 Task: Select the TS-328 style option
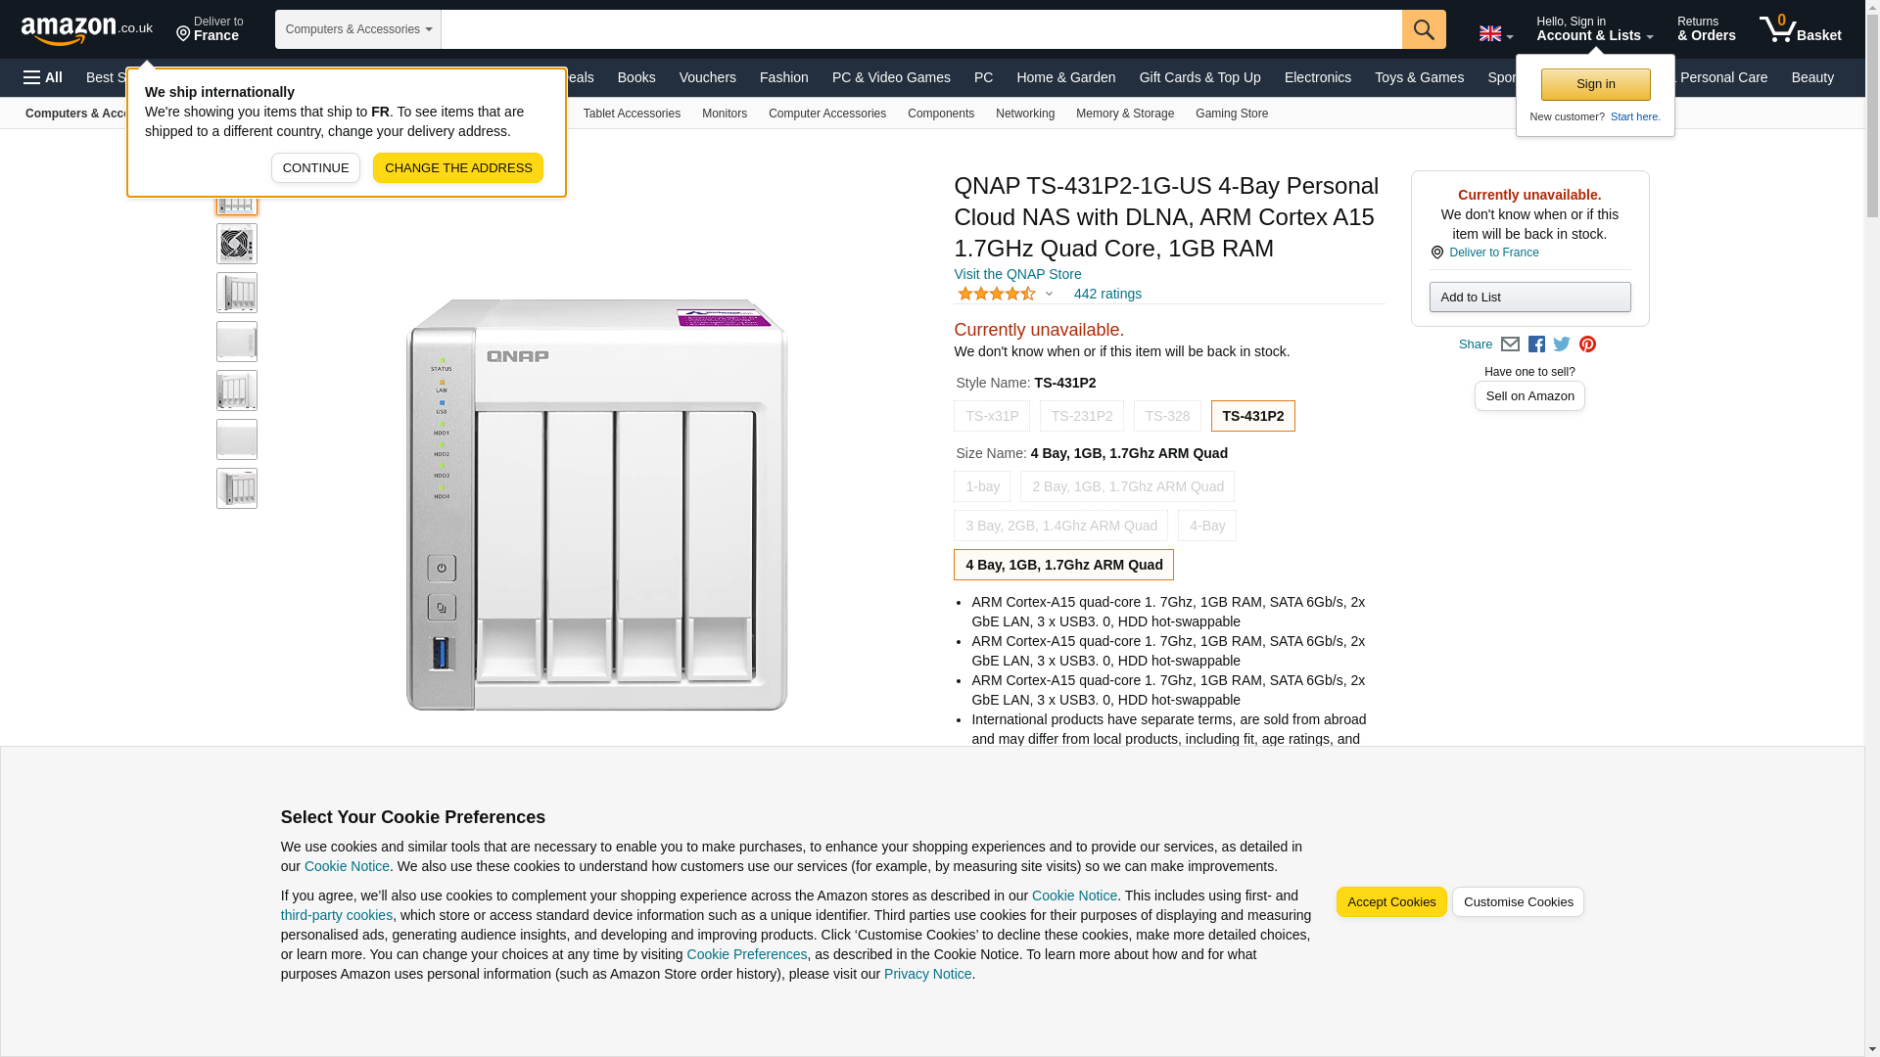(1167, 416)
